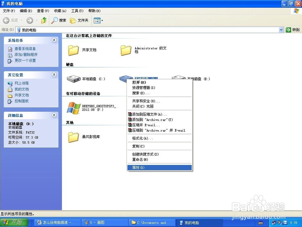The image size is (302, 227).
Task: Open 网上邻居 in other places
Action: click(x=21, y=83)
